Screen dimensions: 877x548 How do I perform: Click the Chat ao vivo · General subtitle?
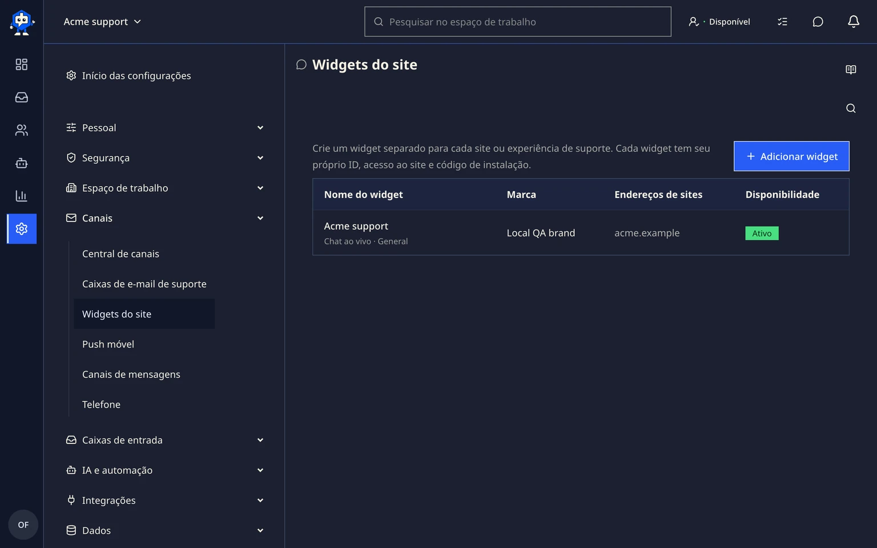[x=366, y=241]
